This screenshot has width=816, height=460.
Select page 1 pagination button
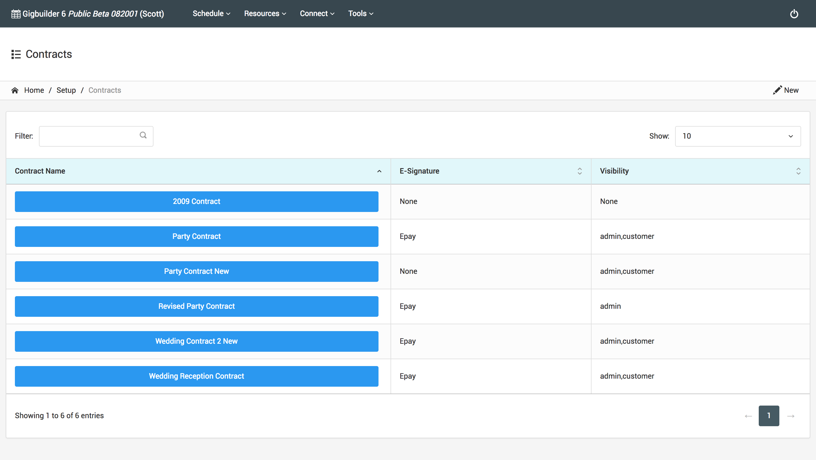(x=769, y=416)
